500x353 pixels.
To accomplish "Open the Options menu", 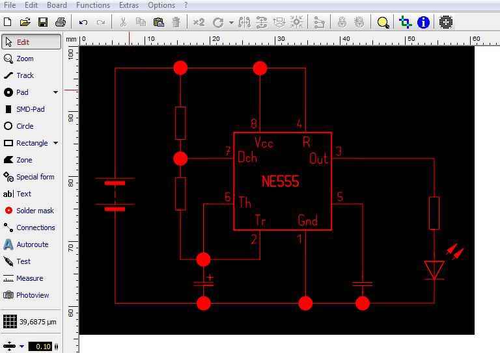I will [x=161, y=5].
